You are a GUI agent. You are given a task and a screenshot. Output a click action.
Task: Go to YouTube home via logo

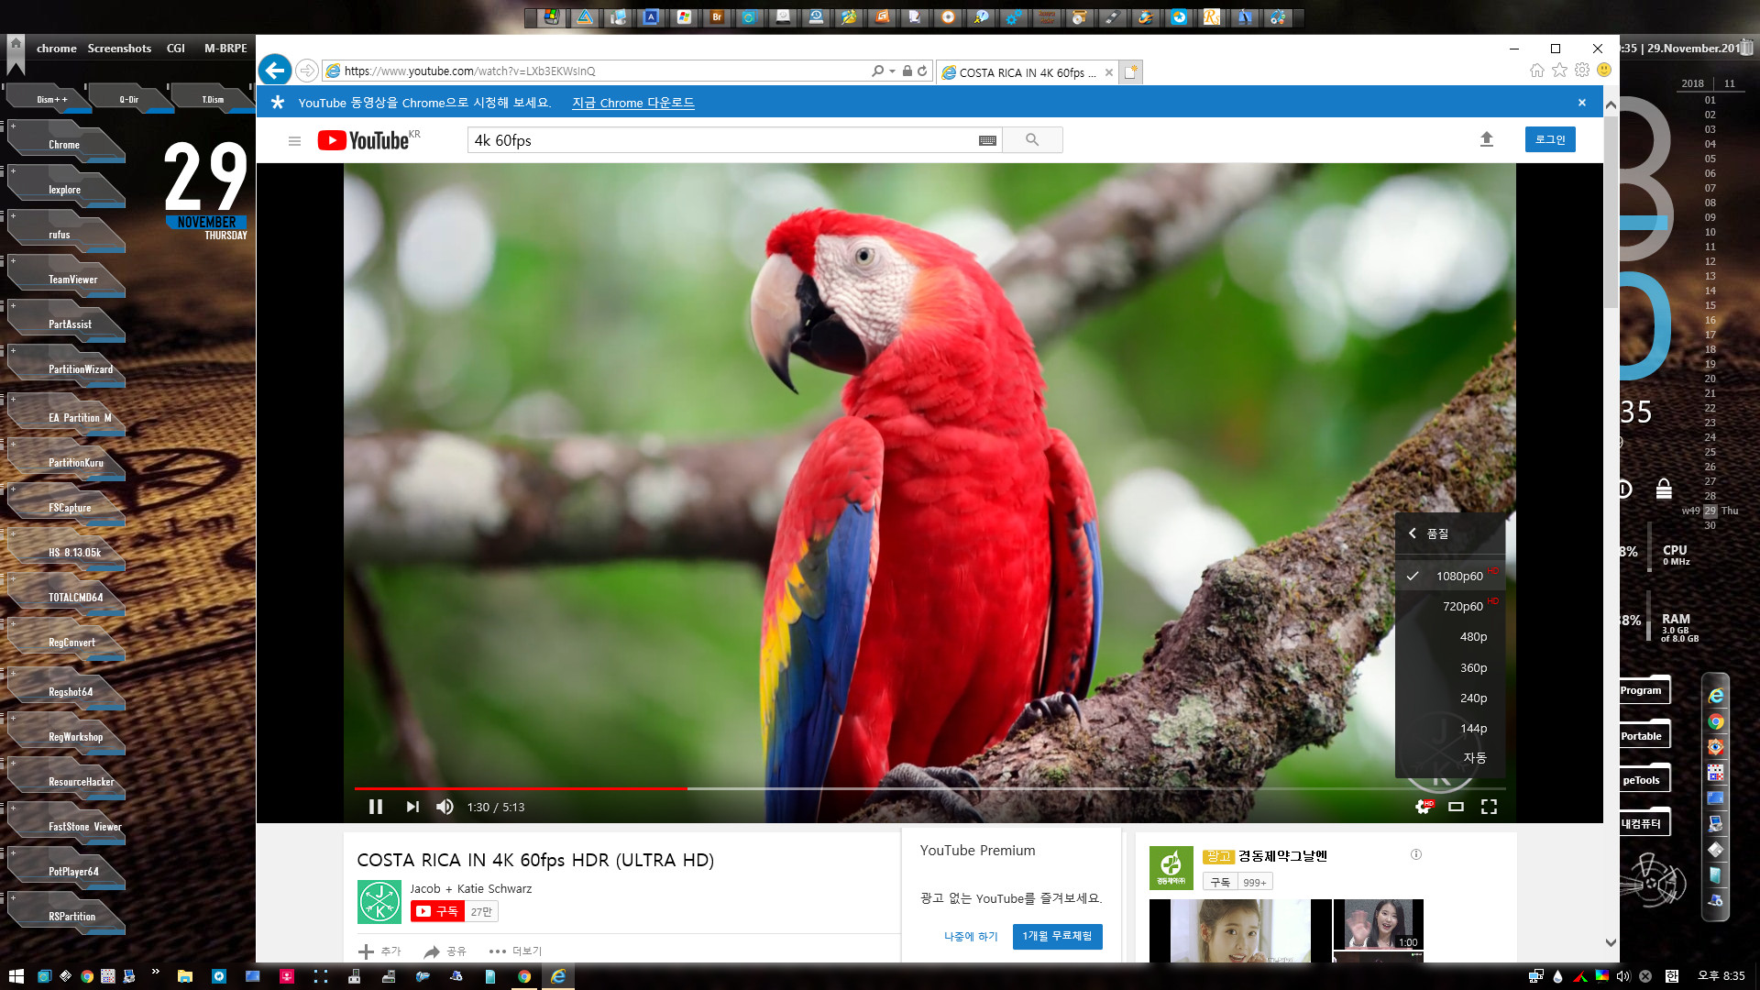tap(363, 140)
